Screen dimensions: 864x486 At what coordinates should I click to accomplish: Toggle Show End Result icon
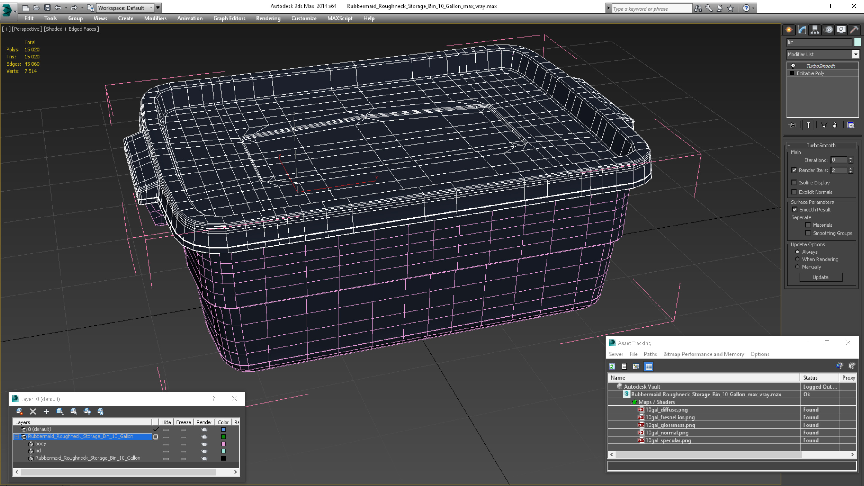point(808,125)
